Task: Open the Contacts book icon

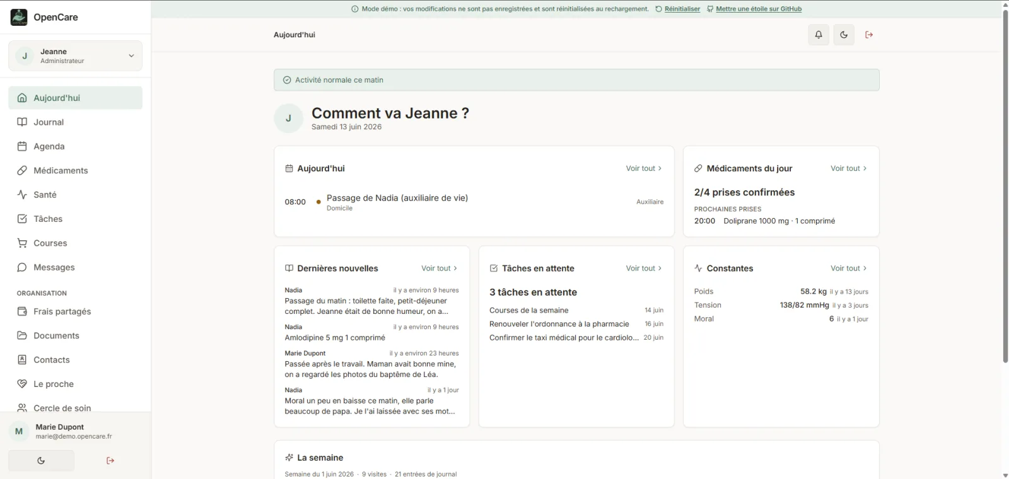Action: click(22, 360)
